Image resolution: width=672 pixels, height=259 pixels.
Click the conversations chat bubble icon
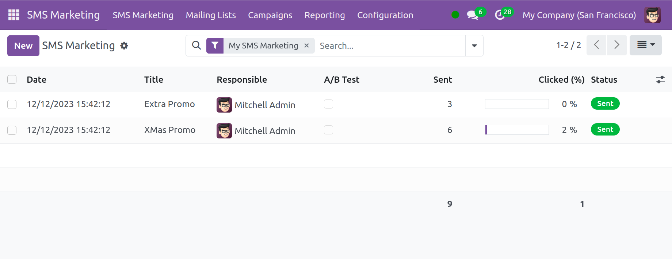pos(473,15)
